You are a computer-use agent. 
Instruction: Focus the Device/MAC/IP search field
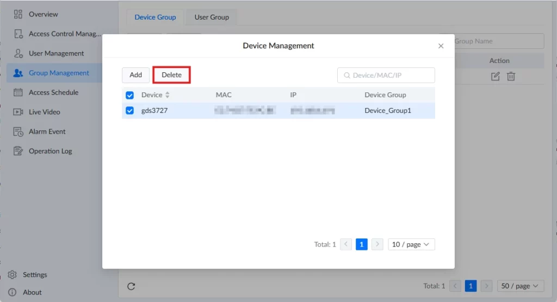click(x=386, y=75)
